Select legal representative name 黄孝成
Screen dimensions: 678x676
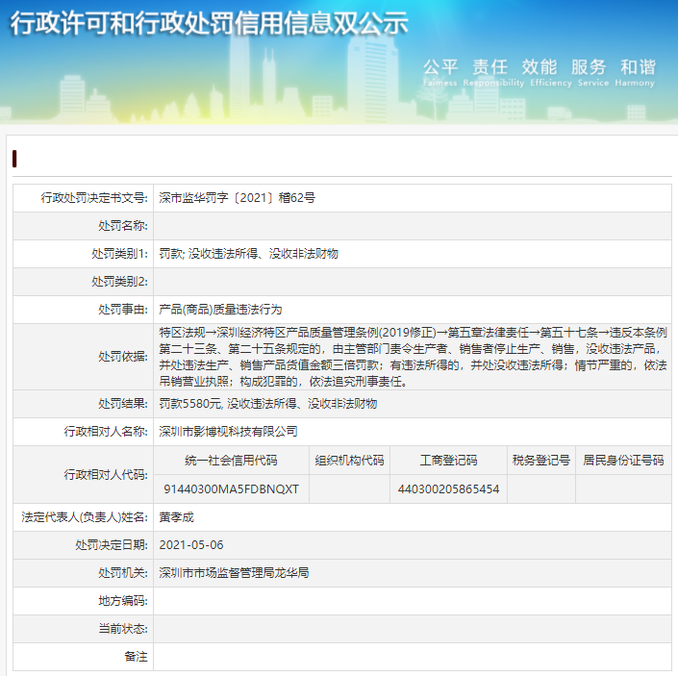pyautogui.click(x=177, y=517)
